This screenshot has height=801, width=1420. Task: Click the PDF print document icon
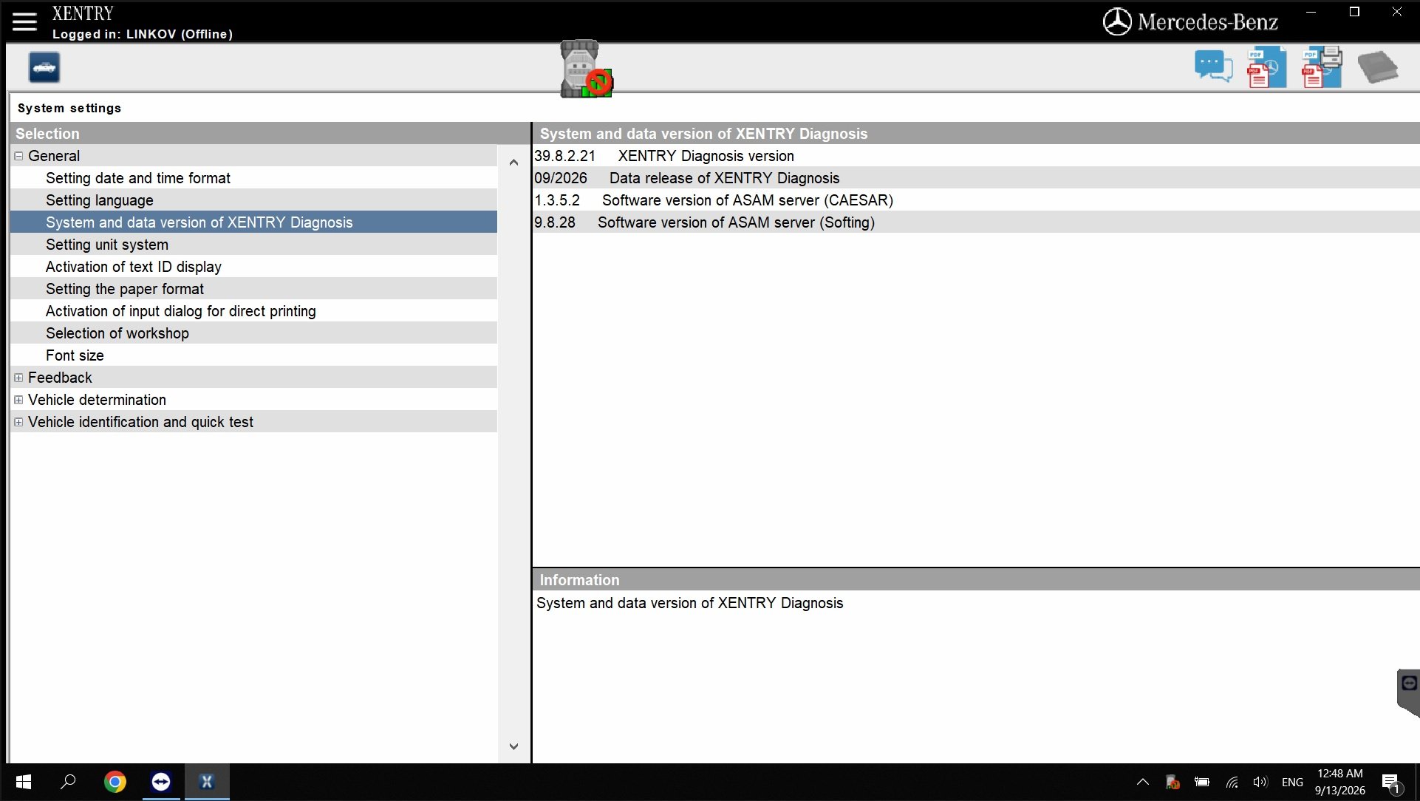click(x=1322, y=67)
